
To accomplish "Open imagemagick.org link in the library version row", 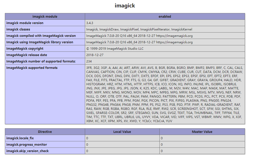I will (174, 42).
